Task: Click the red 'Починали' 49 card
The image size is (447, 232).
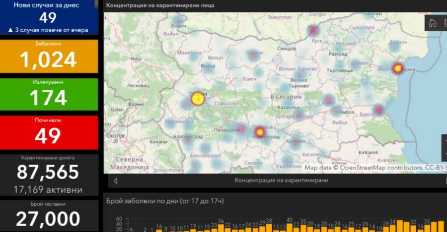Action: [49, 132]
